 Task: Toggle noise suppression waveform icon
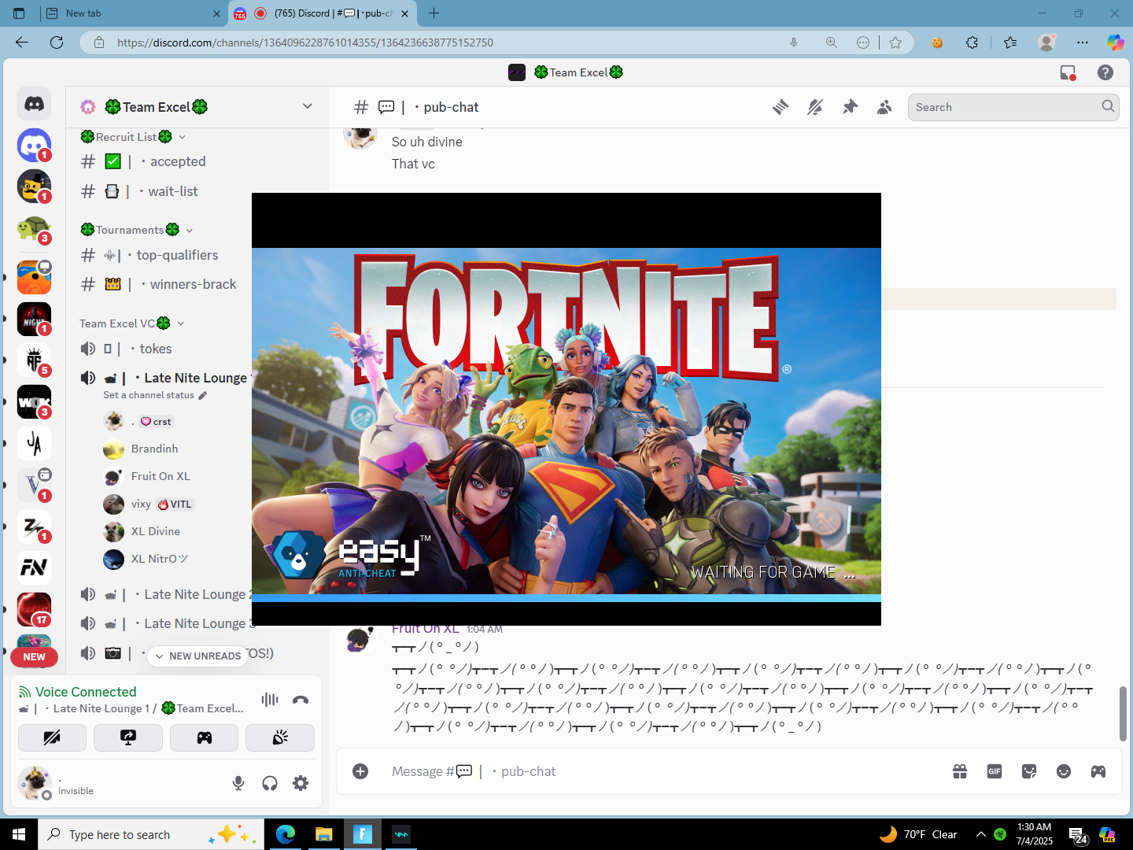[x=270, y=699]
